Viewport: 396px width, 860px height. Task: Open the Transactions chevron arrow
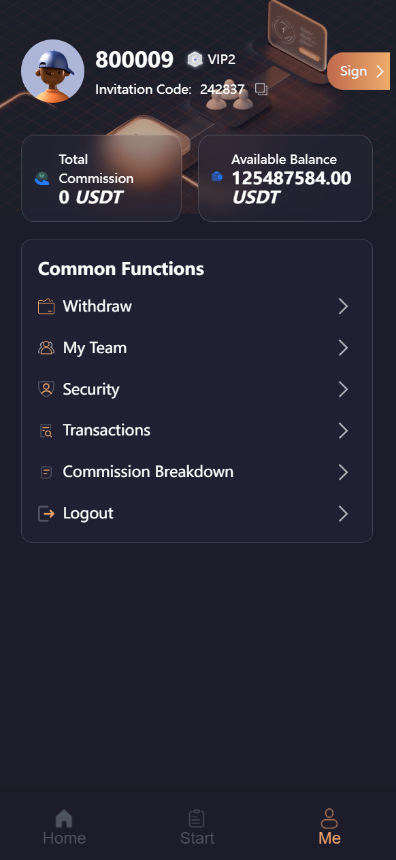[344, 431]
